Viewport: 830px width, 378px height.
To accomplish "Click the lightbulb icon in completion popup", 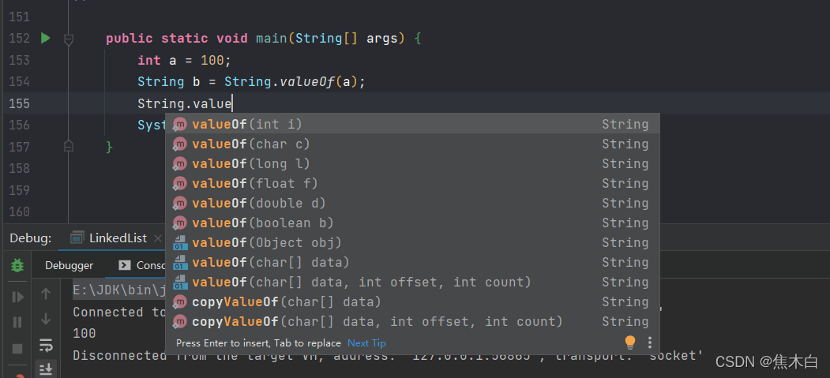I will [629, 342].
